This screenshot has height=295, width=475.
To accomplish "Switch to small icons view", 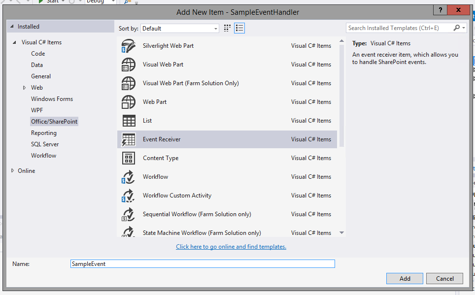I will [x=227, y=28].
